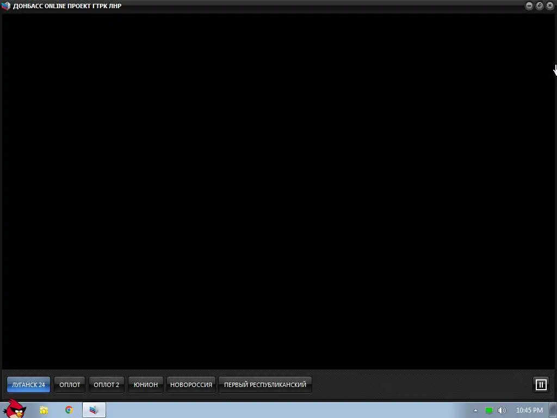Viewport: 557px width, 418px height.
Task: Switch to the ОПЛОТ channel
Action: tap(70, 385)
